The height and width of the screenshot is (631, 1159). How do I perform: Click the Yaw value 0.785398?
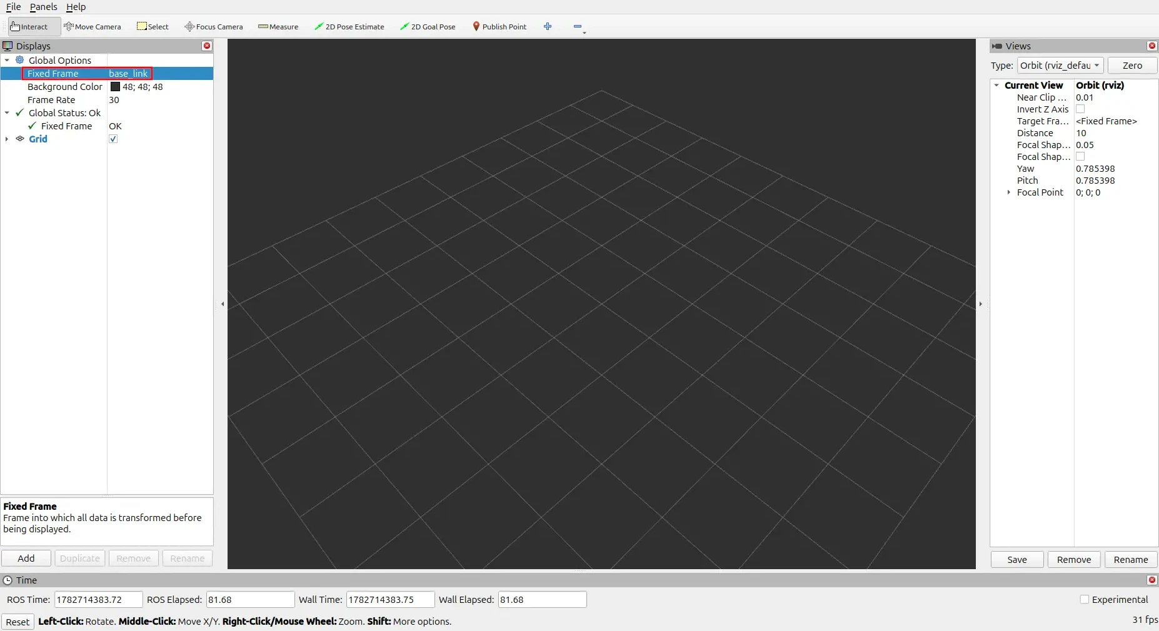coord(1095,168)
